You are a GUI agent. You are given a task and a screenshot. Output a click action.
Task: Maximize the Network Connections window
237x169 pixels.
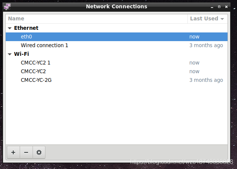219,7
